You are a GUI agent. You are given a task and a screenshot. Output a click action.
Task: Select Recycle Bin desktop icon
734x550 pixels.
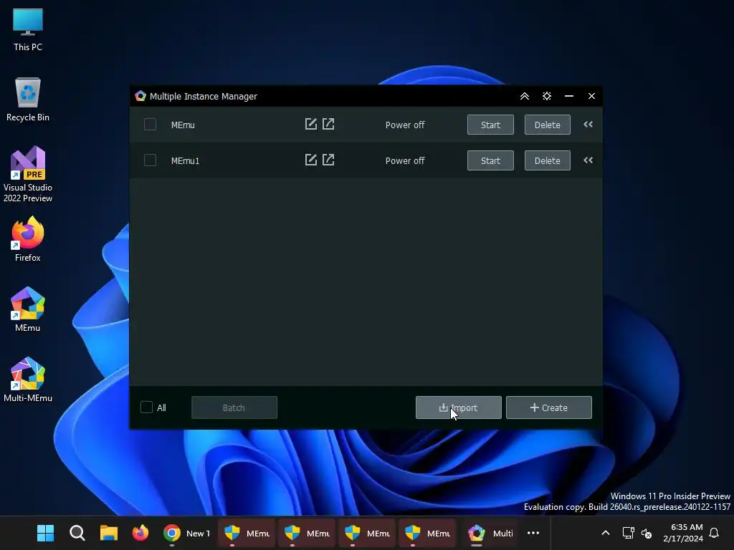pyautogui.click(x=28, y=100)
